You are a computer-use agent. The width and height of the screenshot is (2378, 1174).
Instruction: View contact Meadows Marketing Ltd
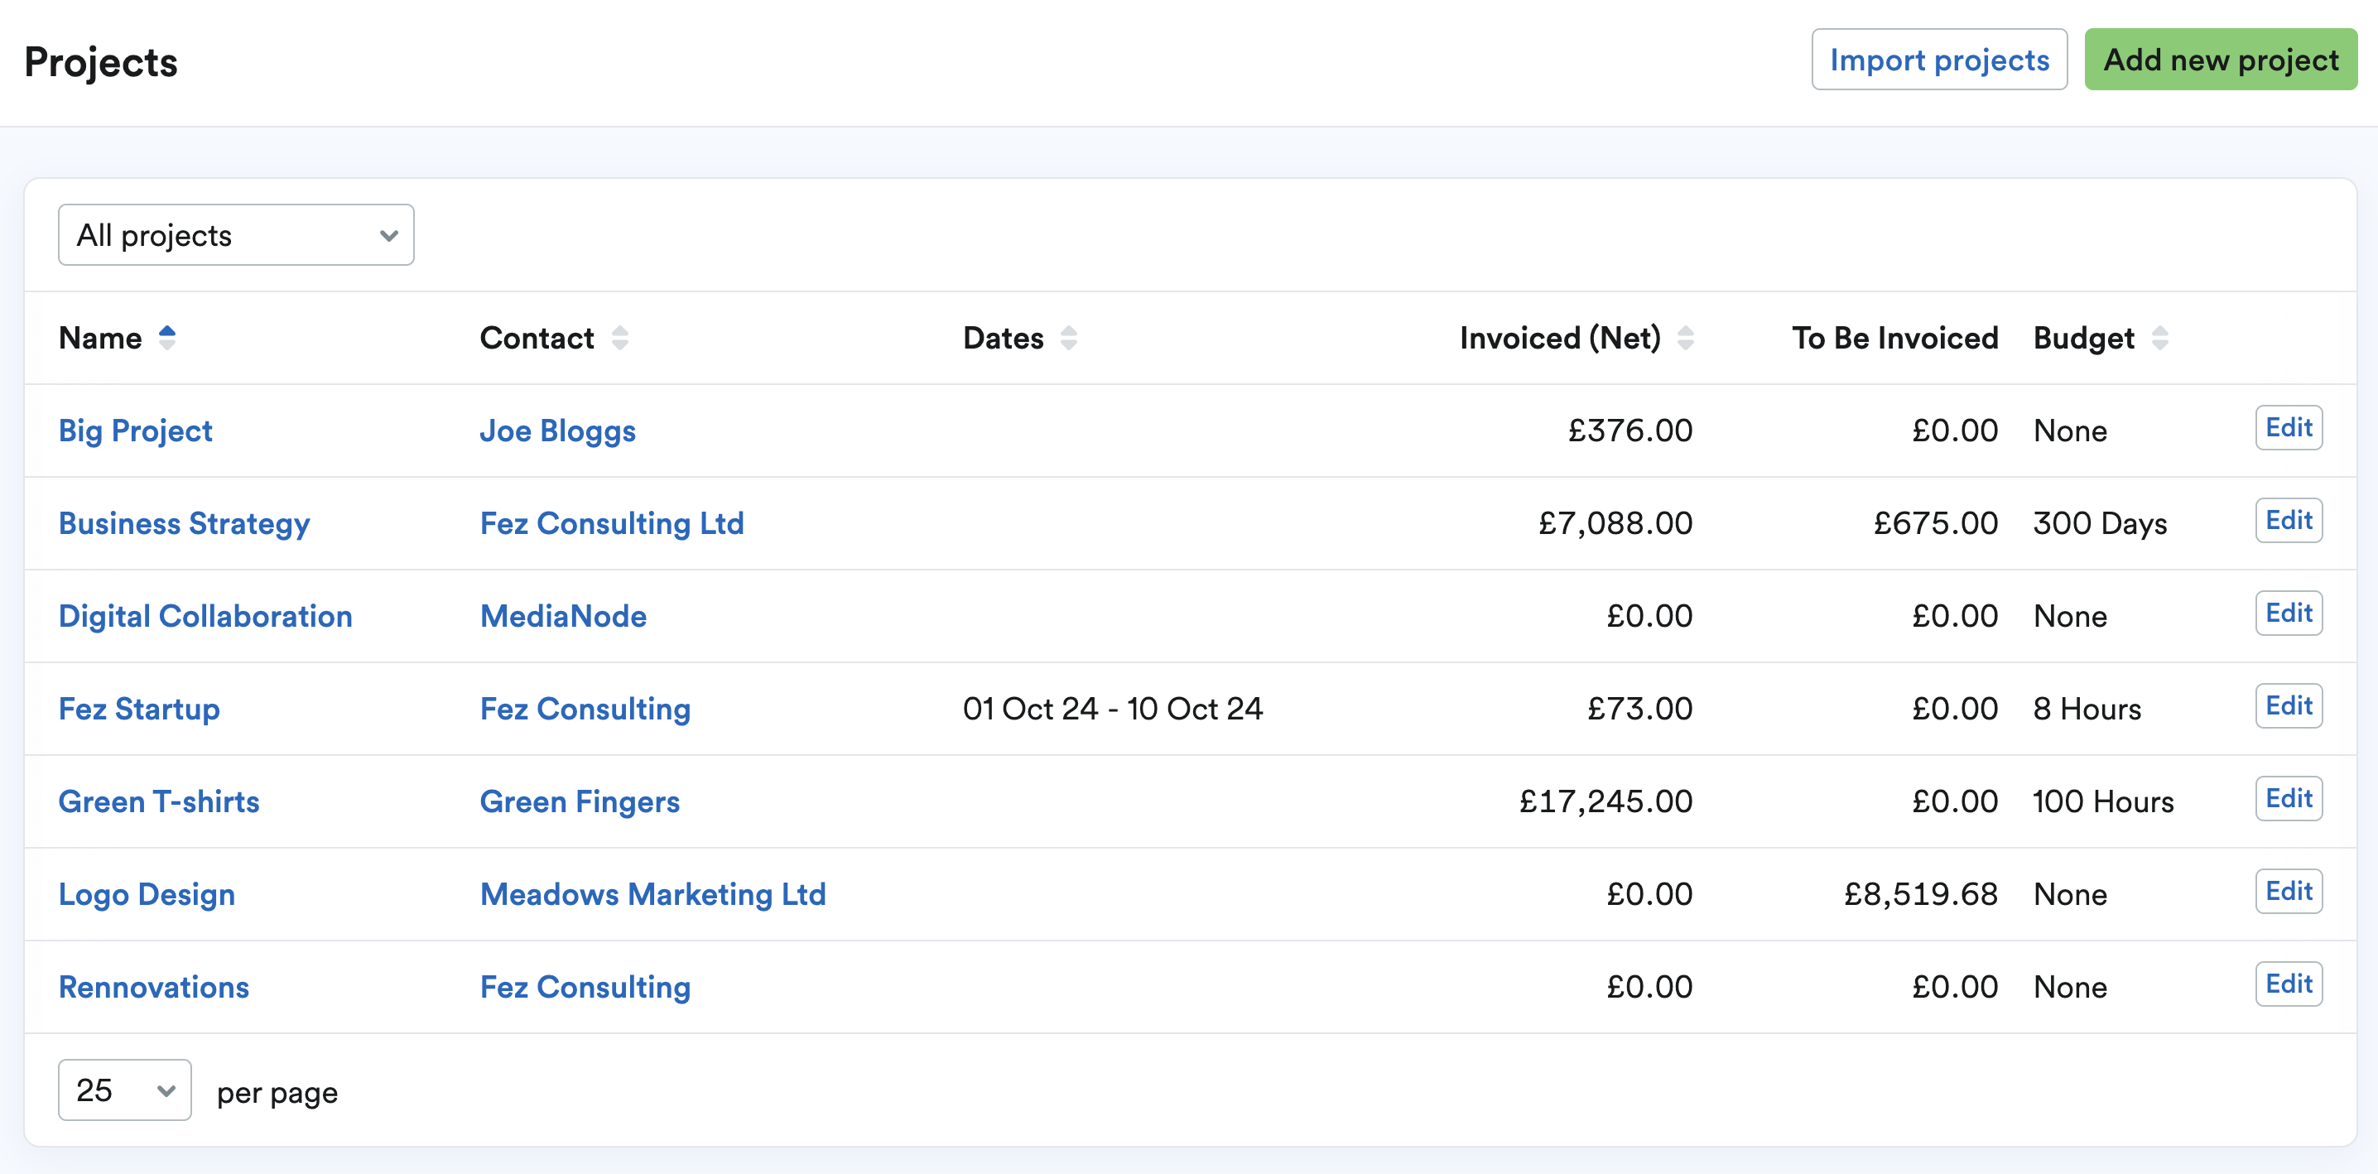652,895
